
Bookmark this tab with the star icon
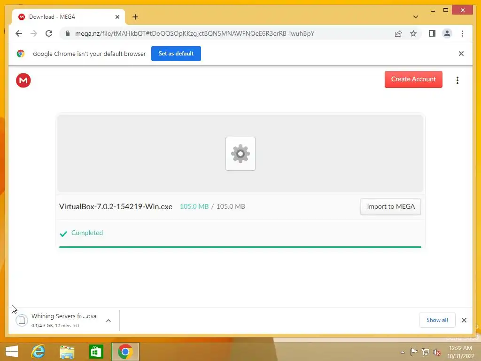(x=413, y=33)
